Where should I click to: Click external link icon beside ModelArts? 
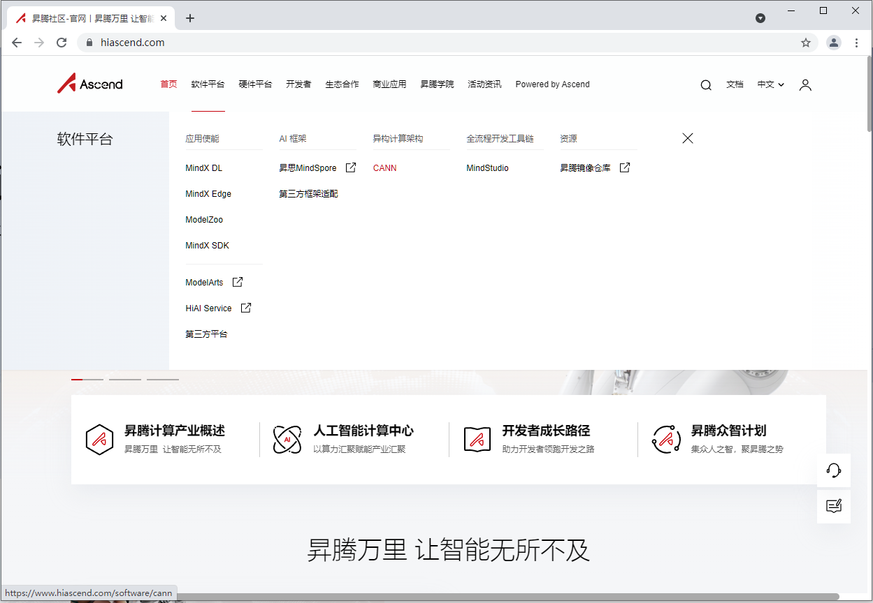tap(238, 282)
